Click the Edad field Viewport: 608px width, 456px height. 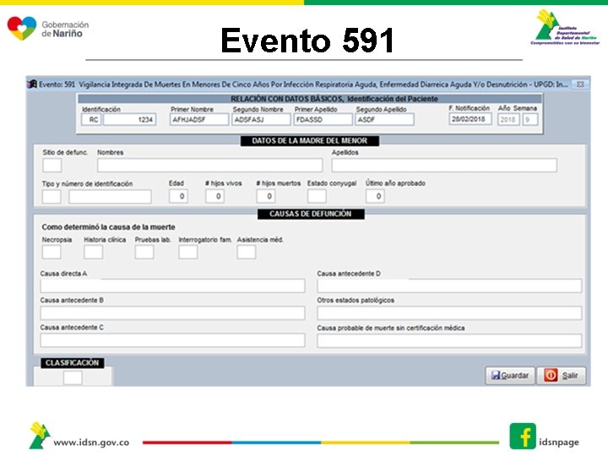178,196
